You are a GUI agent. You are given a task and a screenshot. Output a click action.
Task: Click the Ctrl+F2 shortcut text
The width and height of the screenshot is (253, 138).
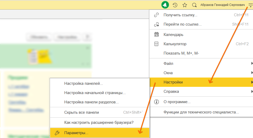[x=242, y=44]
